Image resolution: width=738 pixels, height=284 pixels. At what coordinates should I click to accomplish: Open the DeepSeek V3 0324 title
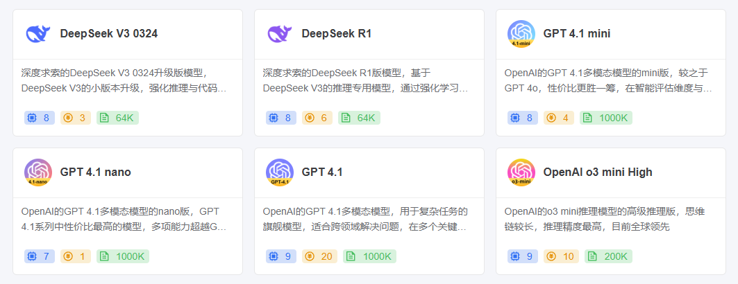(109, 34)
